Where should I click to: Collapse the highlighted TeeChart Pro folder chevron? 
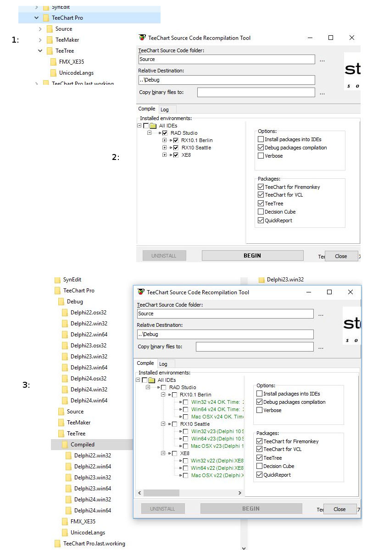(x=37, y=18)
